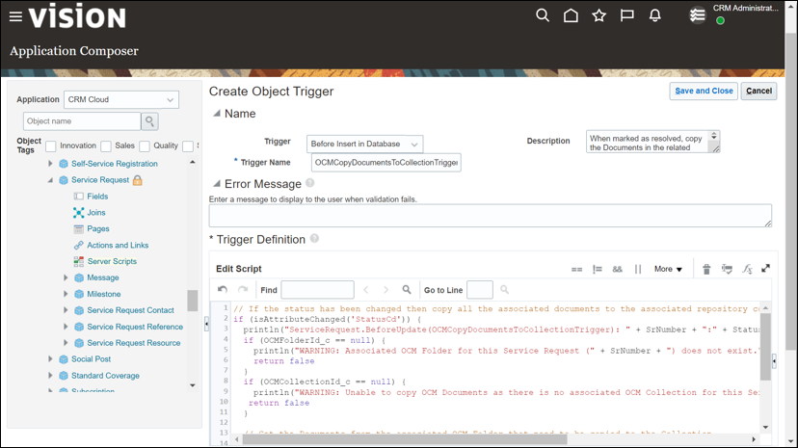Open the Self-Service Registration link
Screen dimensions: 798x448
[115, 164]
